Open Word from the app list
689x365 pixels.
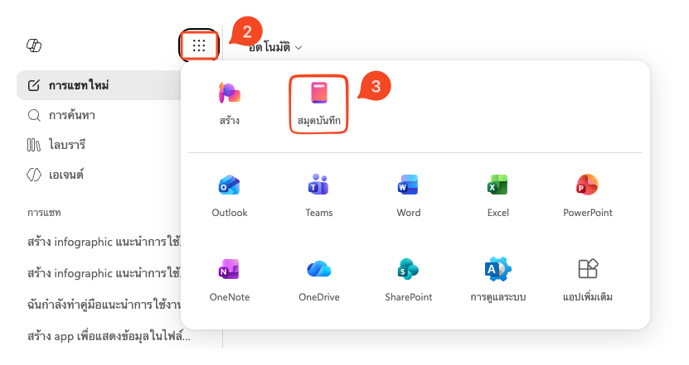coord(409,195)
